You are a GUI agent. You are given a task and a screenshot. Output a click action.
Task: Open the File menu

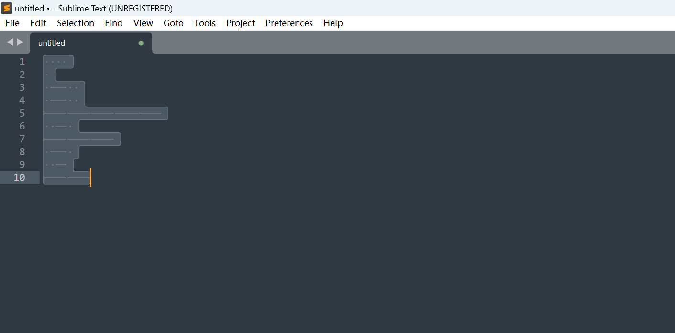(12, 23)
